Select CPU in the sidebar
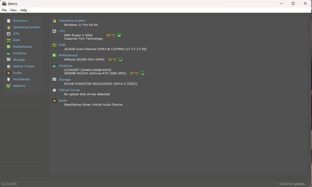The height and width of the screenshot is (187, 312). [x=16, y=34]
